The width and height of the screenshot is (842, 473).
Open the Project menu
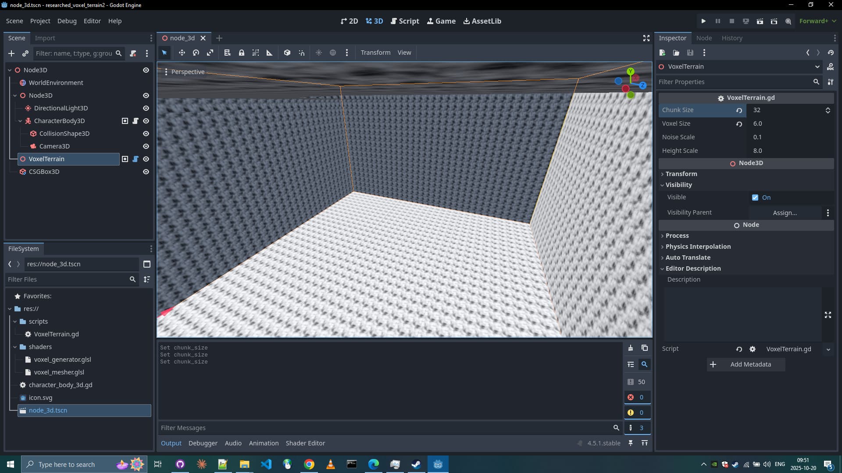[x=40, y=21]
